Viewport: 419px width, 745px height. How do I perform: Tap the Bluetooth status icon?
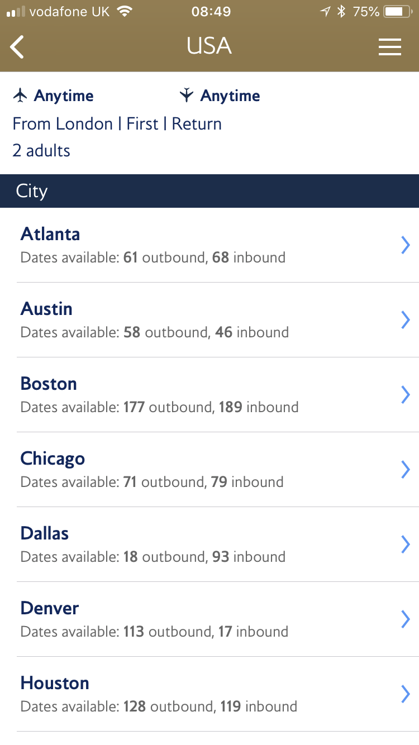(341, 12)
